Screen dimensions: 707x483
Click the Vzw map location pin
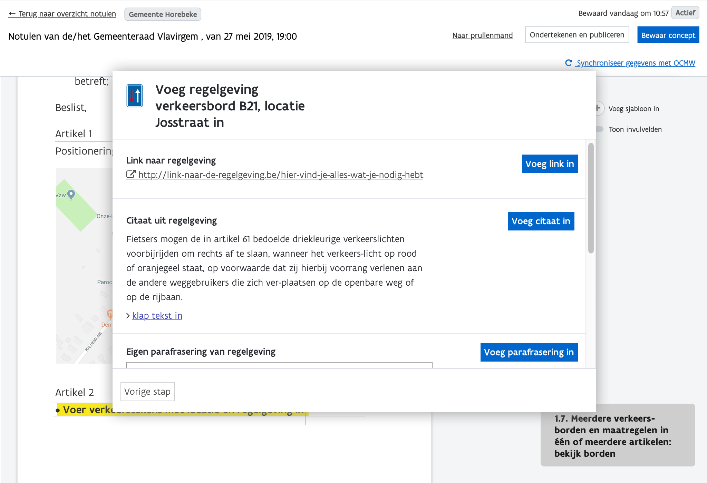71,195
